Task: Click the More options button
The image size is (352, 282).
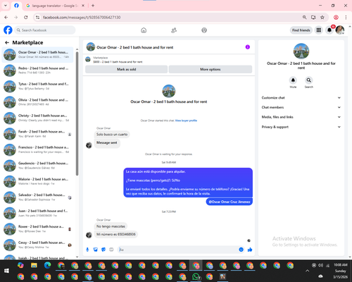Action: pos(210,69)
